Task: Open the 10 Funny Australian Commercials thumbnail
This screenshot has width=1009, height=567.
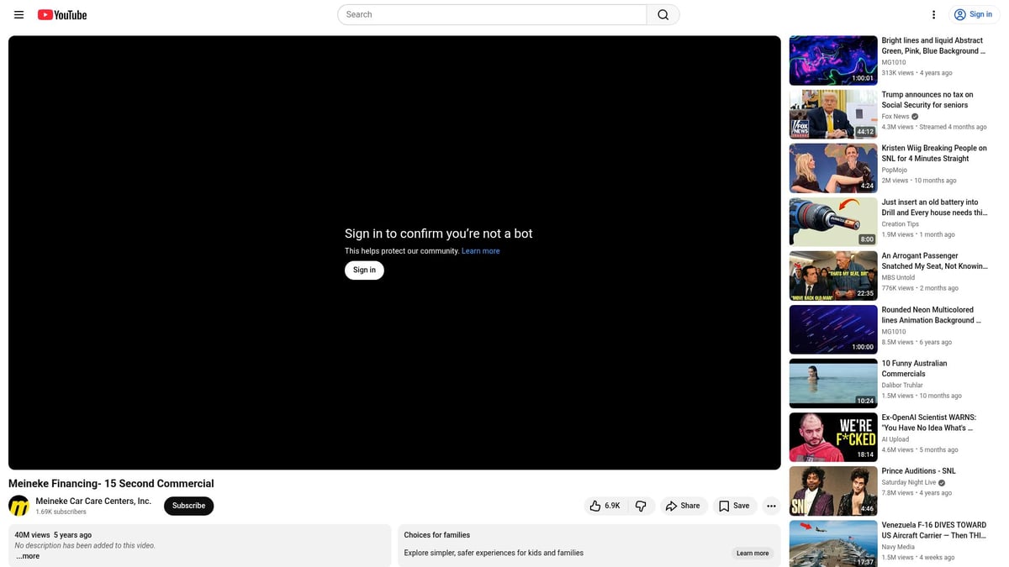Action: (832, 383)
